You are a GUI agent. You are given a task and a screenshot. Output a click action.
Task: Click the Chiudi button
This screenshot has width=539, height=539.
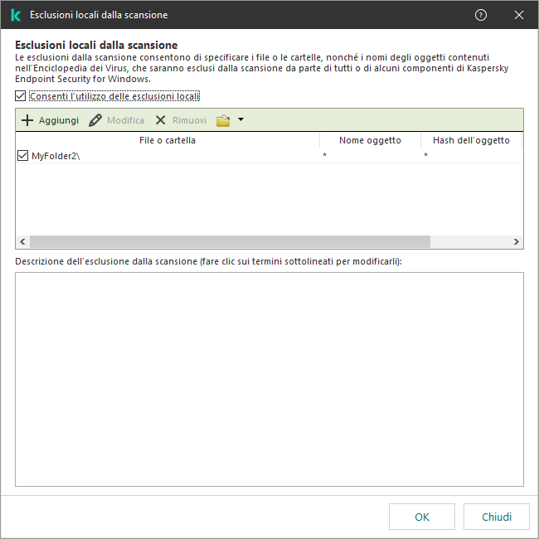pos(497,517)
